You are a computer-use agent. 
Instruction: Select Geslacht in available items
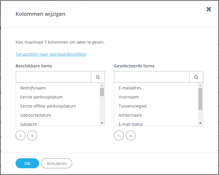coord(58,123)
